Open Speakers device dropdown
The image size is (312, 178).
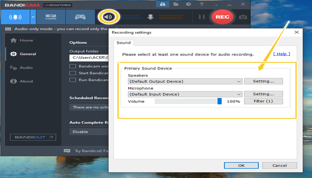[185, 81]
